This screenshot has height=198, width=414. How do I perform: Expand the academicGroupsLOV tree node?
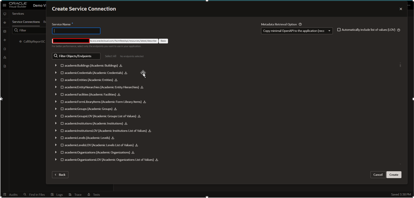click(56, 116)
